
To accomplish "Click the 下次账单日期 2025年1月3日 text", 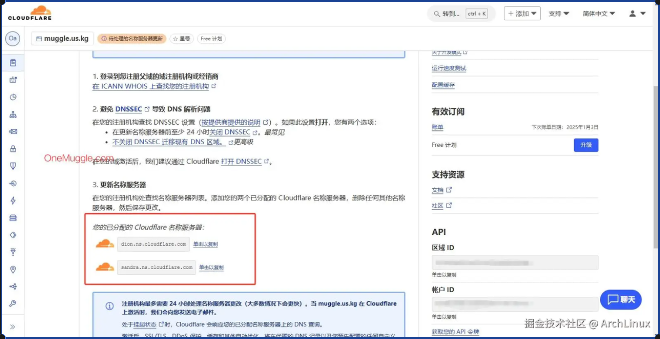I will click(x=564, y=127).
